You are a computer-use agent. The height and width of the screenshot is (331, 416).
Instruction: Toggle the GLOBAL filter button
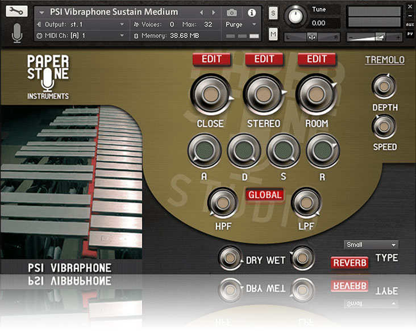[x=265, y=195]
